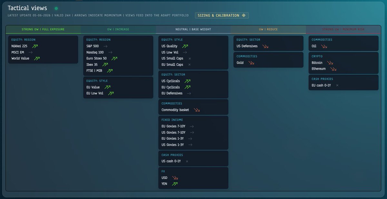387x199 pixels.
Task: Click the flat arrow next to MSCI EM
Action: [31, 52]
